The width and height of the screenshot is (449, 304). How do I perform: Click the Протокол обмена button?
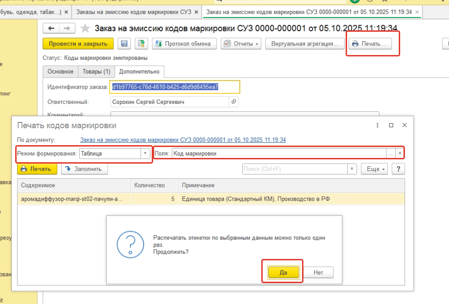tap(184, 44)
